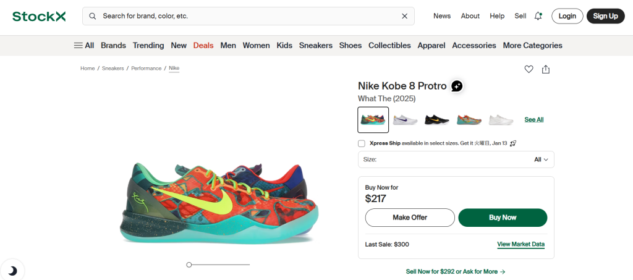The width and height of the screenshot is (633, 280).
Task: Click the sparkle chat icon beside title
Action: pyautogui.click(x=457, y=86)
